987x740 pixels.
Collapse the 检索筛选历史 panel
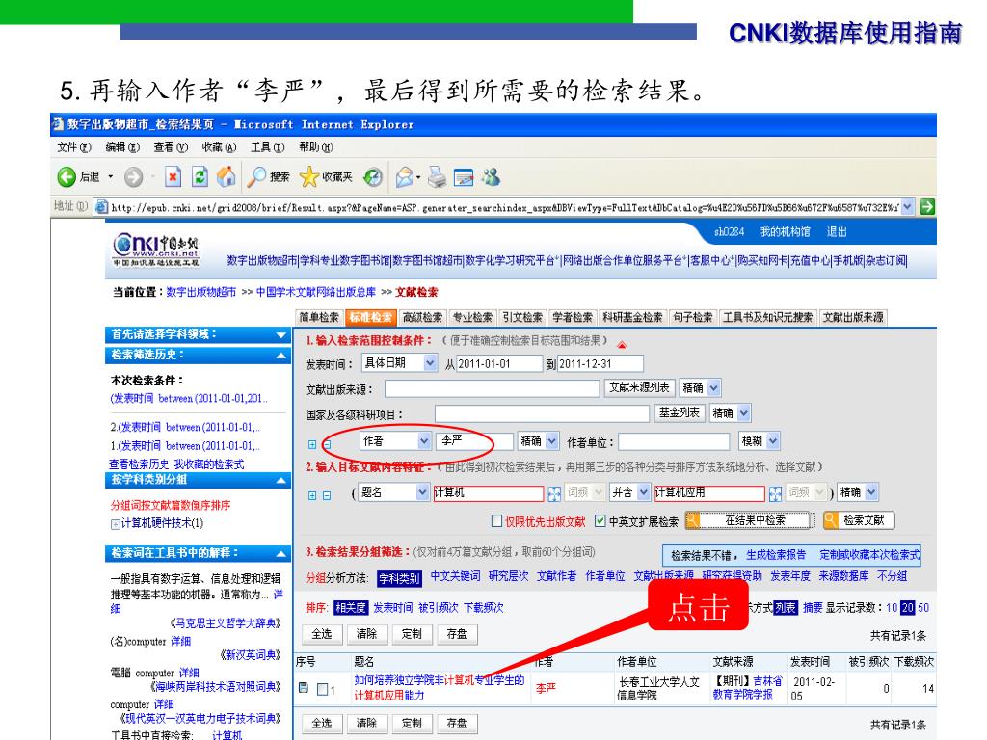click(281, 356)
